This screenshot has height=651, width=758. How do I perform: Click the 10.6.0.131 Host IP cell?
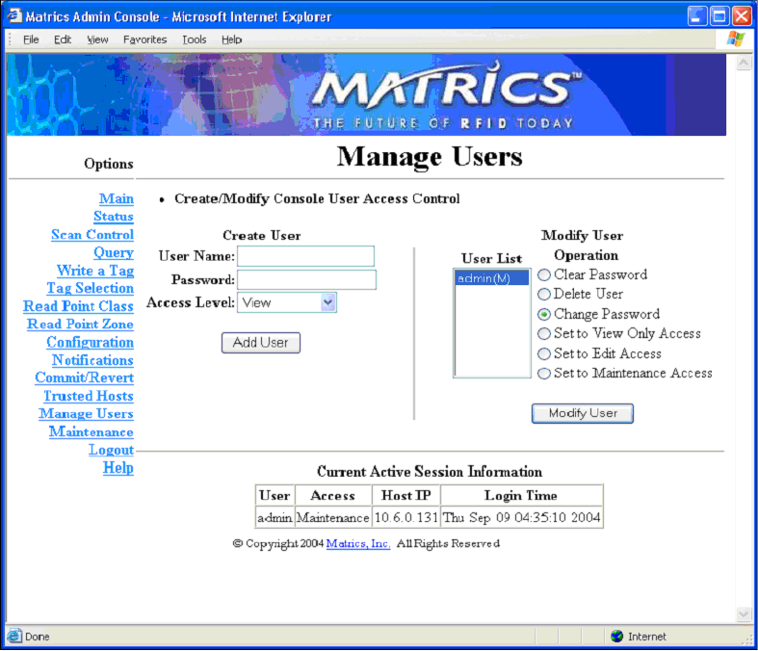tap(406, 517)
